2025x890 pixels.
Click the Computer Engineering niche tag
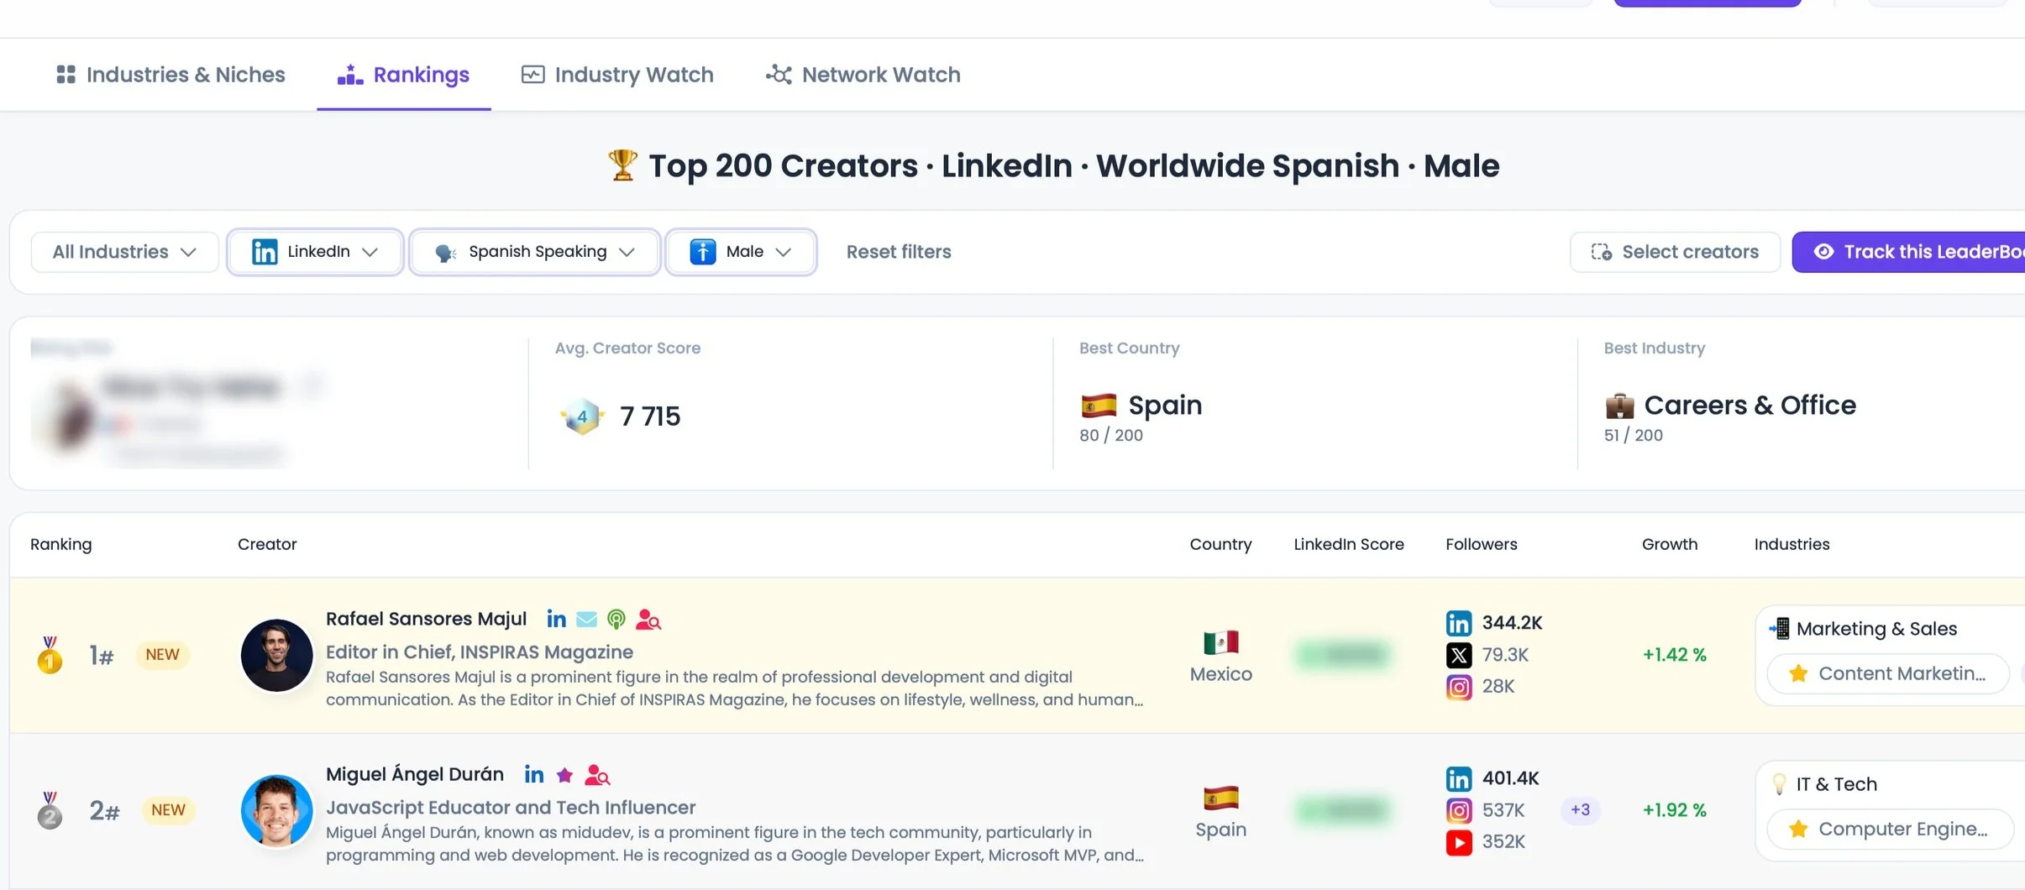[1890, 830]
